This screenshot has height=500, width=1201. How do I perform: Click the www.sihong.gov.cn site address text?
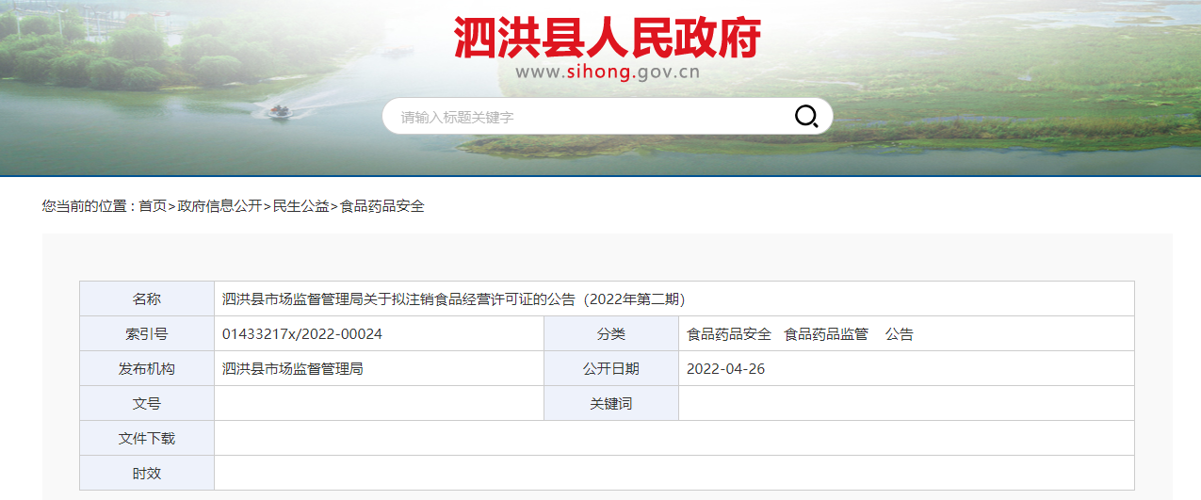coord(608,73)
